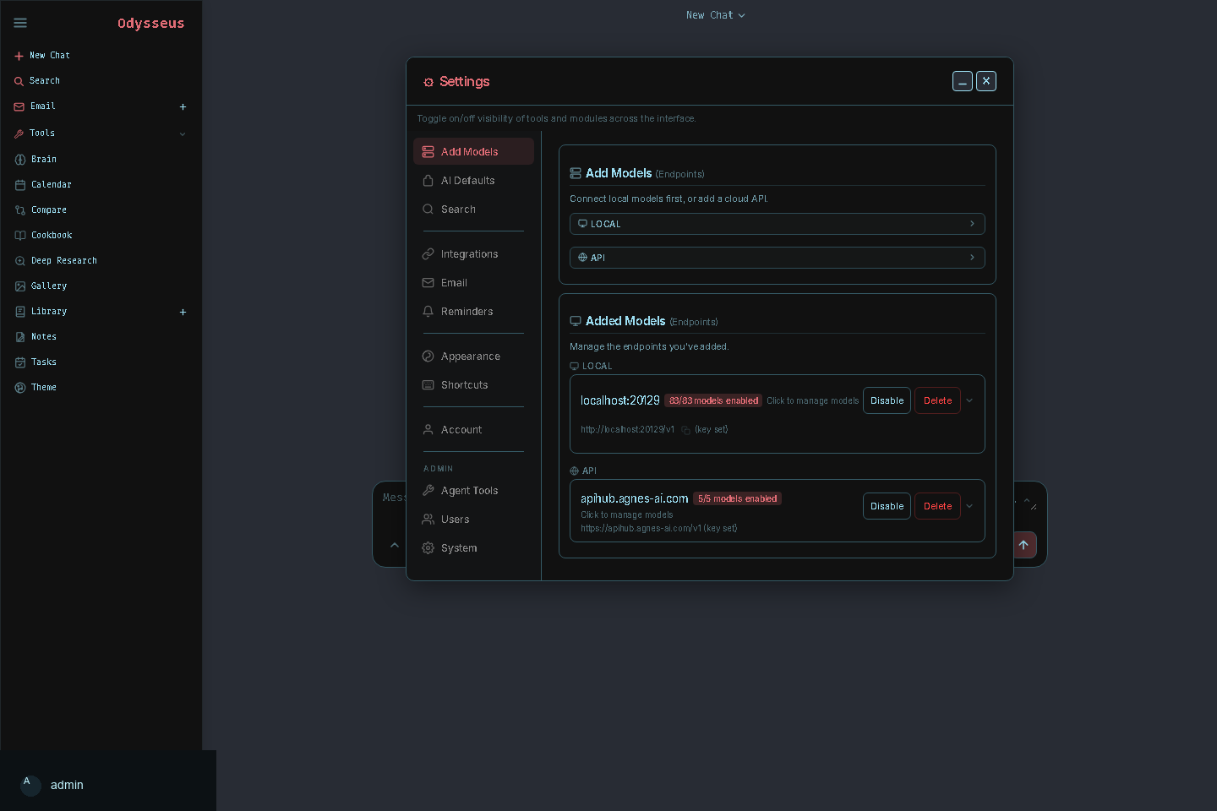
Task: Add to Library with plus icon
Action: (x=183, y=313)
